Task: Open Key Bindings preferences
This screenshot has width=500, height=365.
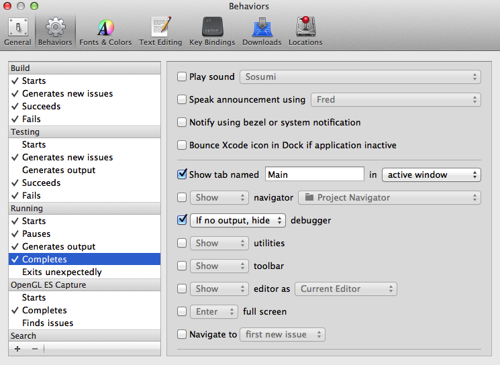Action: pos(212,32)
